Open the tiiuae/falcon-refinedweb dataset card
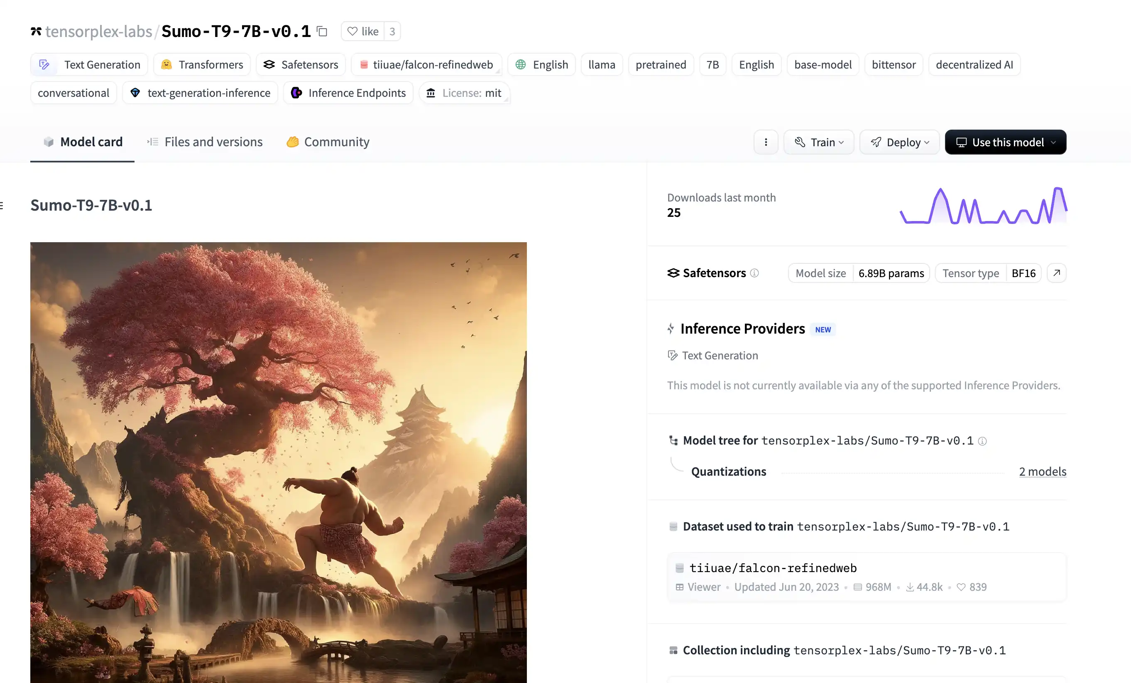The height and width of the screenshot is (683, 1131). pos(773,568)
